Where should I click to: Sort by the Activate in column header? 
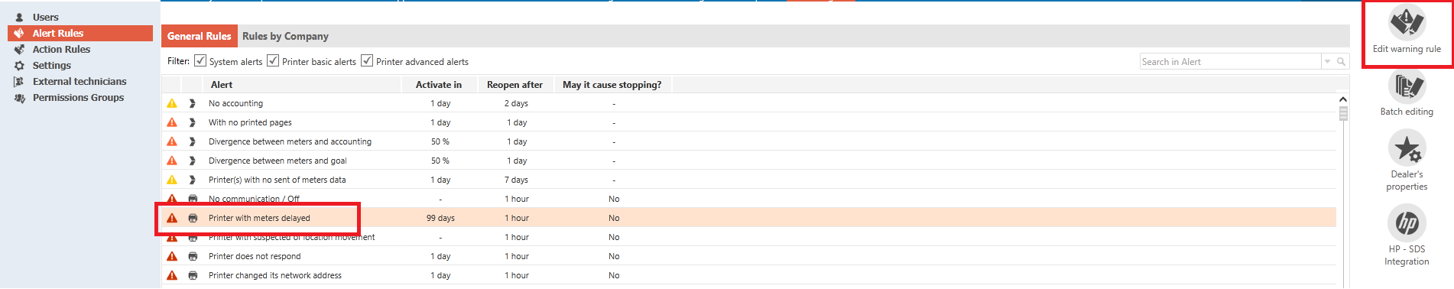click(439, 84)
